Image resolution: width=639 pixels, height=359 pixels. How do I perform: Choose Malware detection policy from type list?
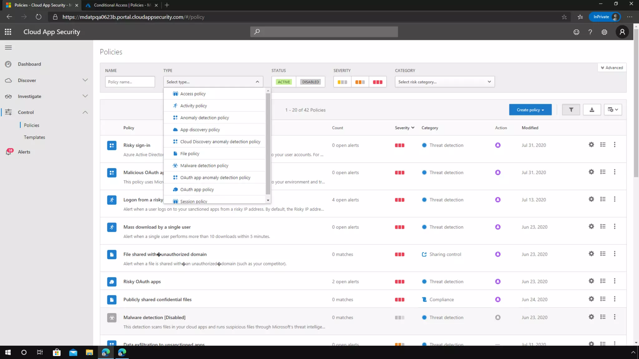pos(204,165)
